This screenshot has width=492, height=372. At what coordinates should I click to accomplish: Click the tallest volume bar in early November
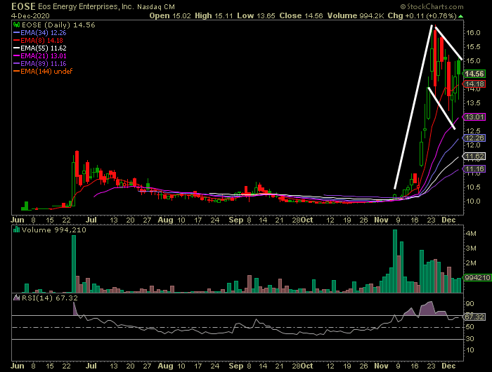click(x=395, y=261)
